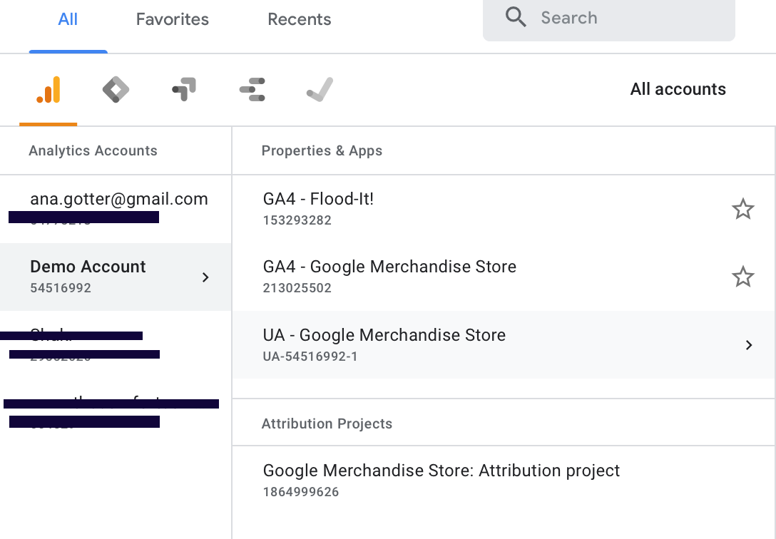776x539 pixels.
Task: Select the Demo Account row
Action: click(116, 277)
